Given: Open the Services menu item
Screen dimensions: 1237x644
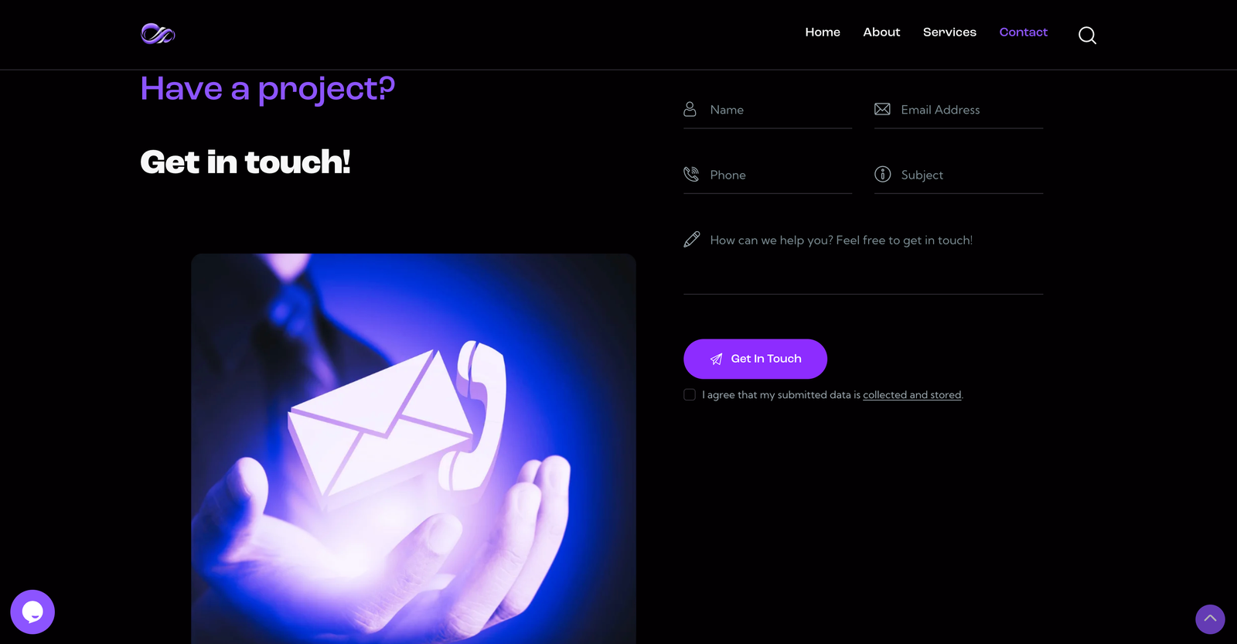Looking at the screenshot, I should pos(949,32).
